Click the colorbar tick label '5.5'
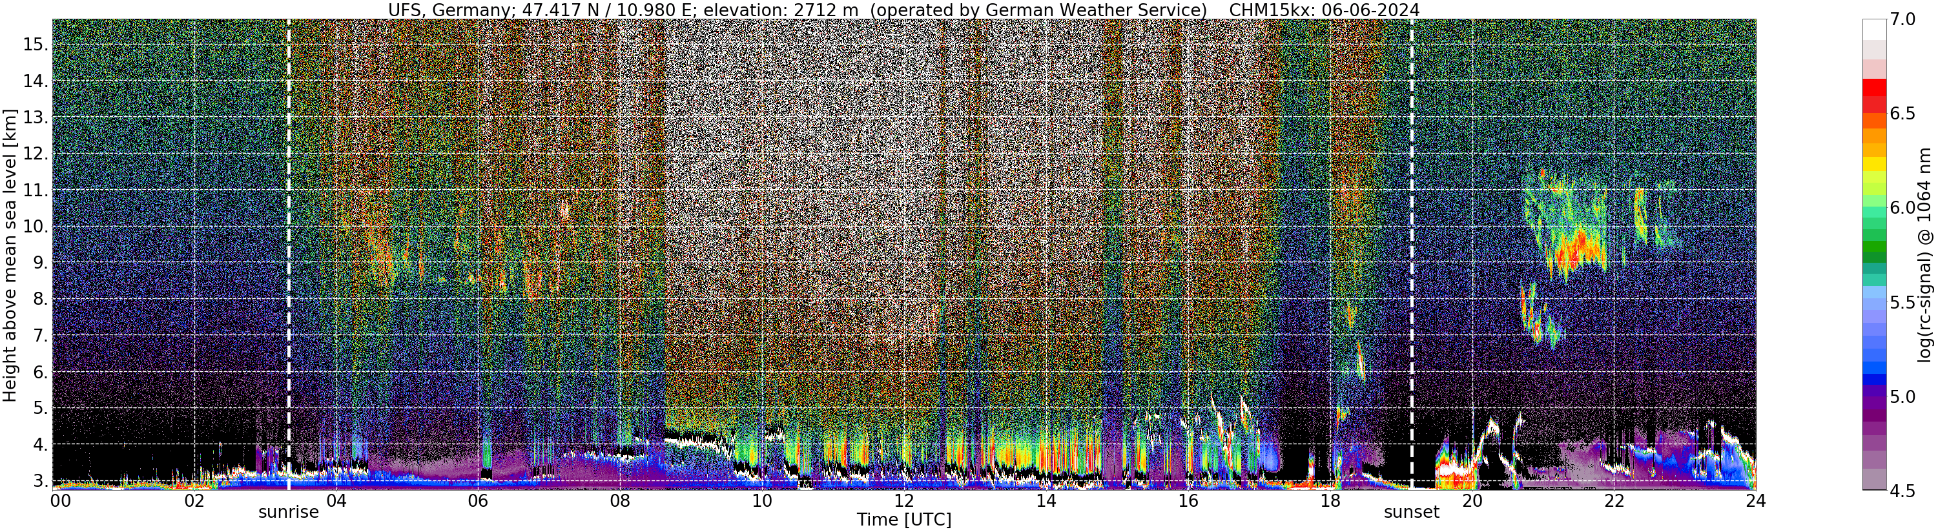Screen dimensions: 1938x532 click(1902, 302)
